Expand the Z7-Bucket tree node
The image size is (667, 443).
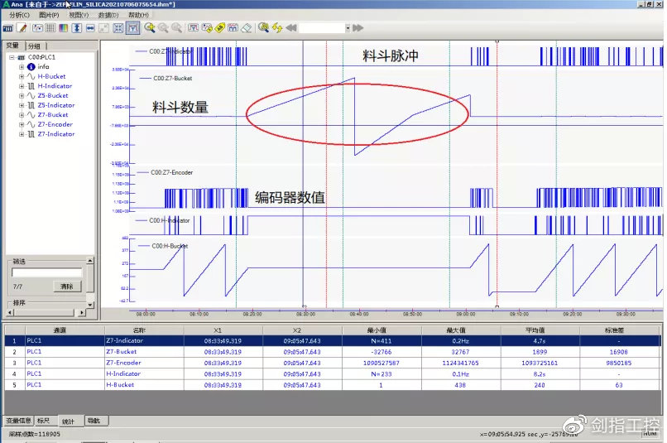tap(22, 115)
